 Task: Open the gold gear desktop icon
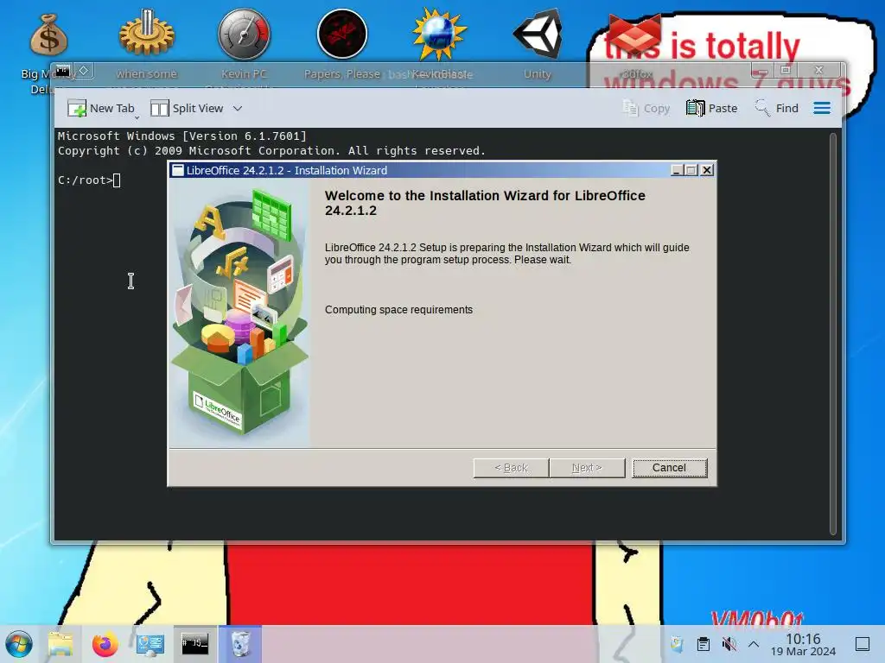(x=147, y=34)
